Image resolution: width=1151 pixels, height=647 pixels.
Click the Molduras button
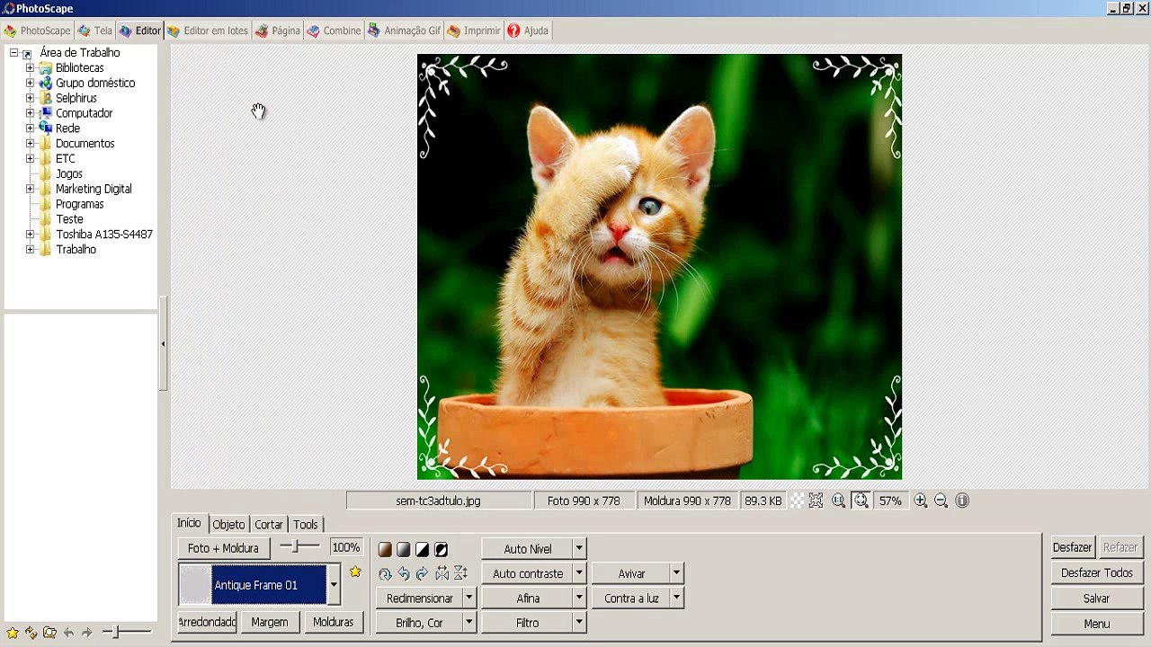334,622
